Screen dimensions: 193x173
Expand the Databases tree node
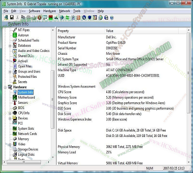pos(10,46)
